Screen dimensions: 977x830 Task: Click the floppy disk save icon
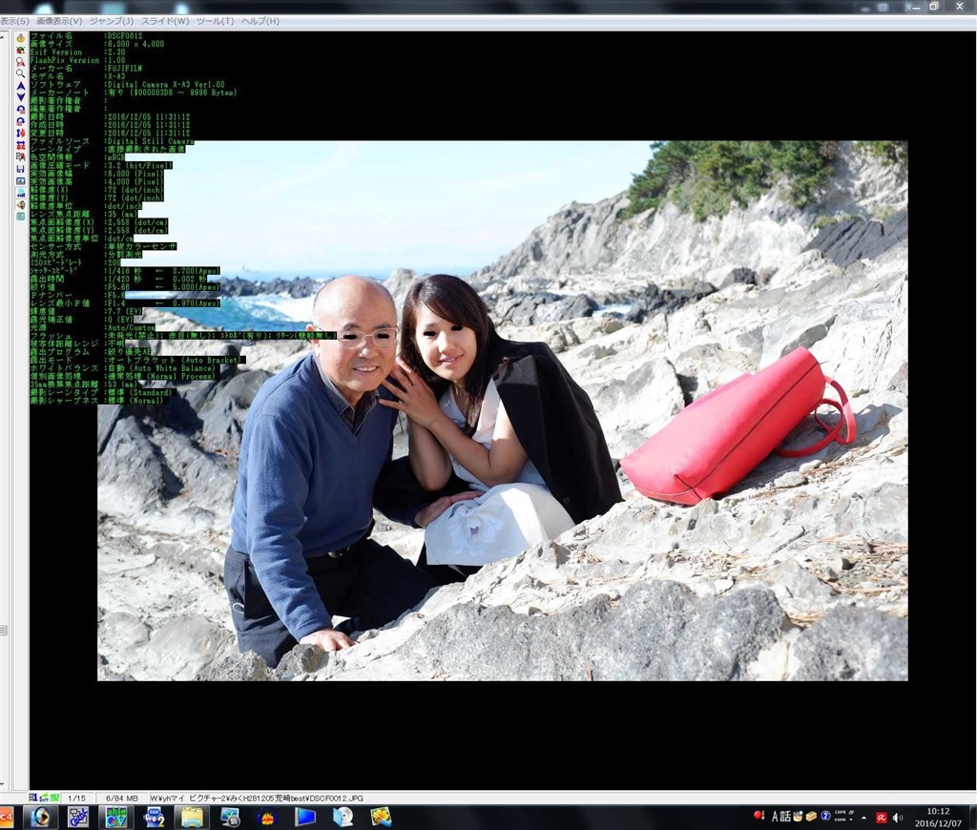tap(20, 169)
